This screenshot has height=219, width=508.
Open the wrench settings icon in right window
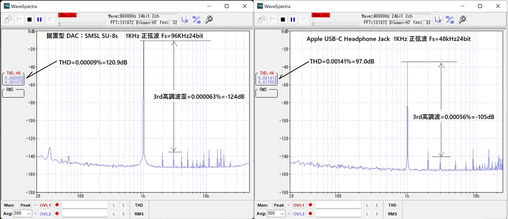coord(461,19)
